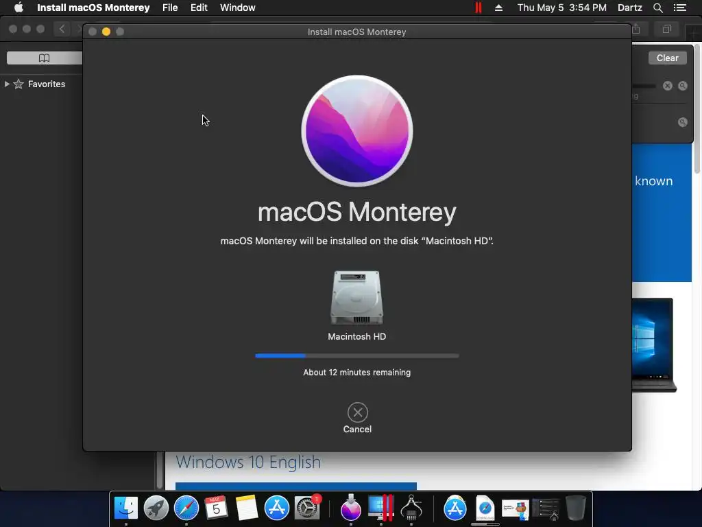Show first download in Finder magnifier icon

[682, 86]
